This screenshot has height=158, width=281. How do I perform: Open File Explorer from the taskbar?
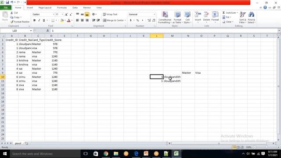(116, 154)
